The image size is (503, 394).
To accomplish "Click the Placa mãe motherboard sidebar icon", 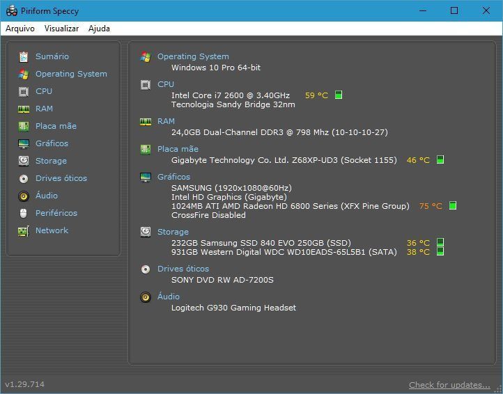I will pyautogui.click(x=24, y=126).
